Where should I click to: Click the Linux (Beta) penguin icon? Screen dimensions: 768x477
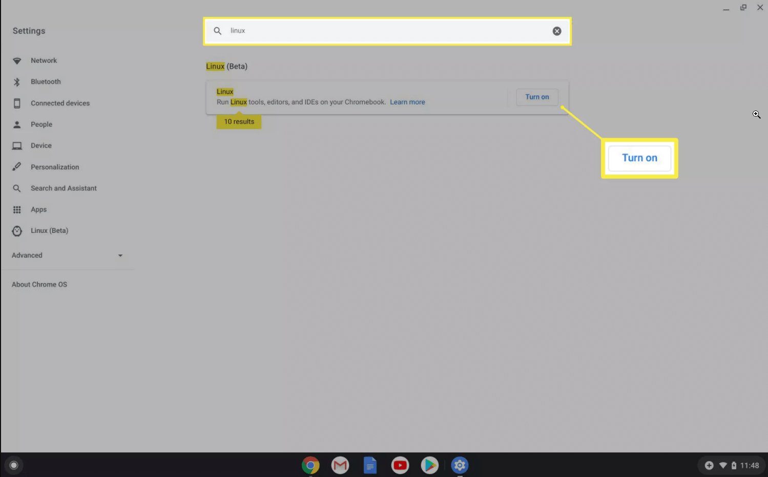(17, 231)
